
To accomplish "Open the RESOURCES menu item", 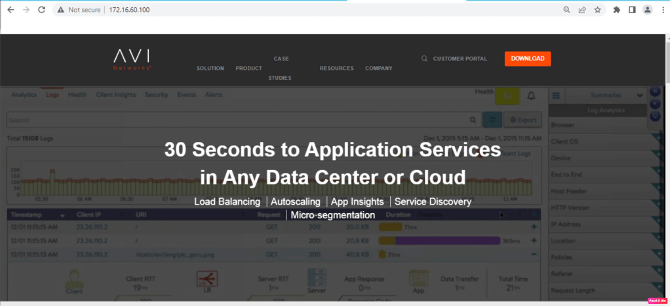I will (x=336, y=68).
